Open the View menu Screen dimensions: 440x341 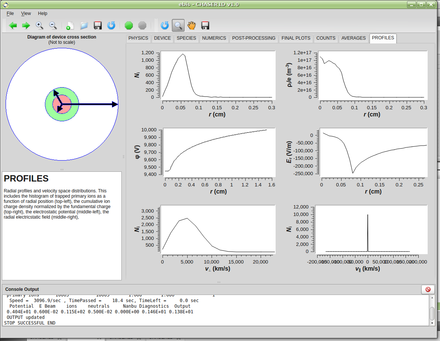[x=26, y=13]
